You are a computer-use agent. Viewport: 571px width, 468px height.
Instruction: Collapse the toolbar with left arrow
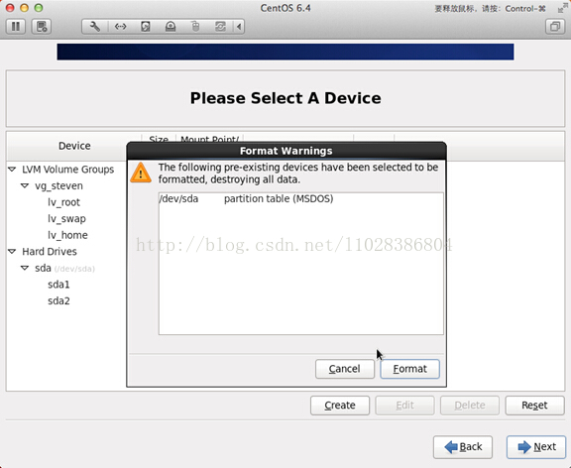pyautogui.click(x=239, y=27)
